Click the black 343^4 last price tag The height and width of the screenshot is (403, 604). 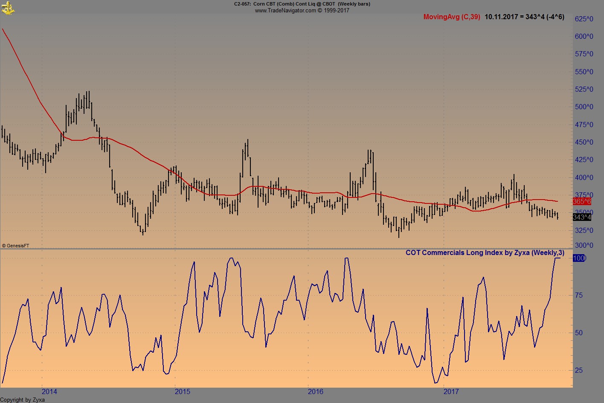582,217
